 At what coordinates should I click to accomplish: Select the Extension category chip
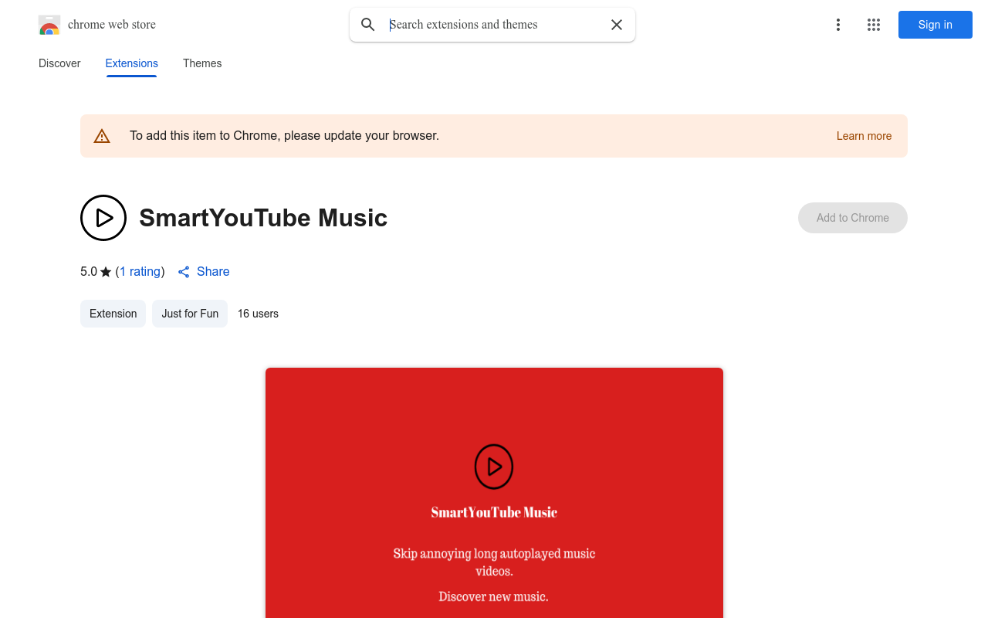pyautogui.click(x=113, y=314)
